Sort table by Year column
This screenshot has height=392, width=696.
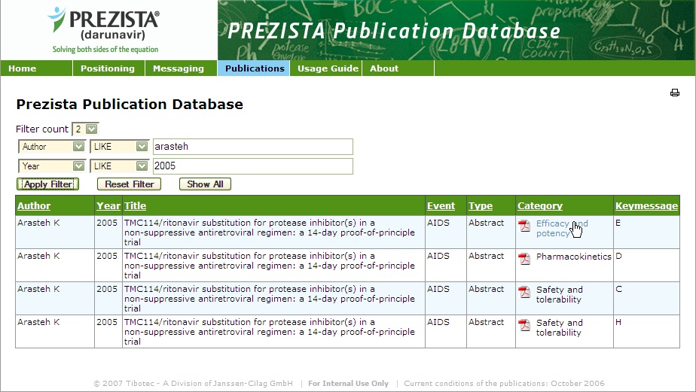pos(108,205)
